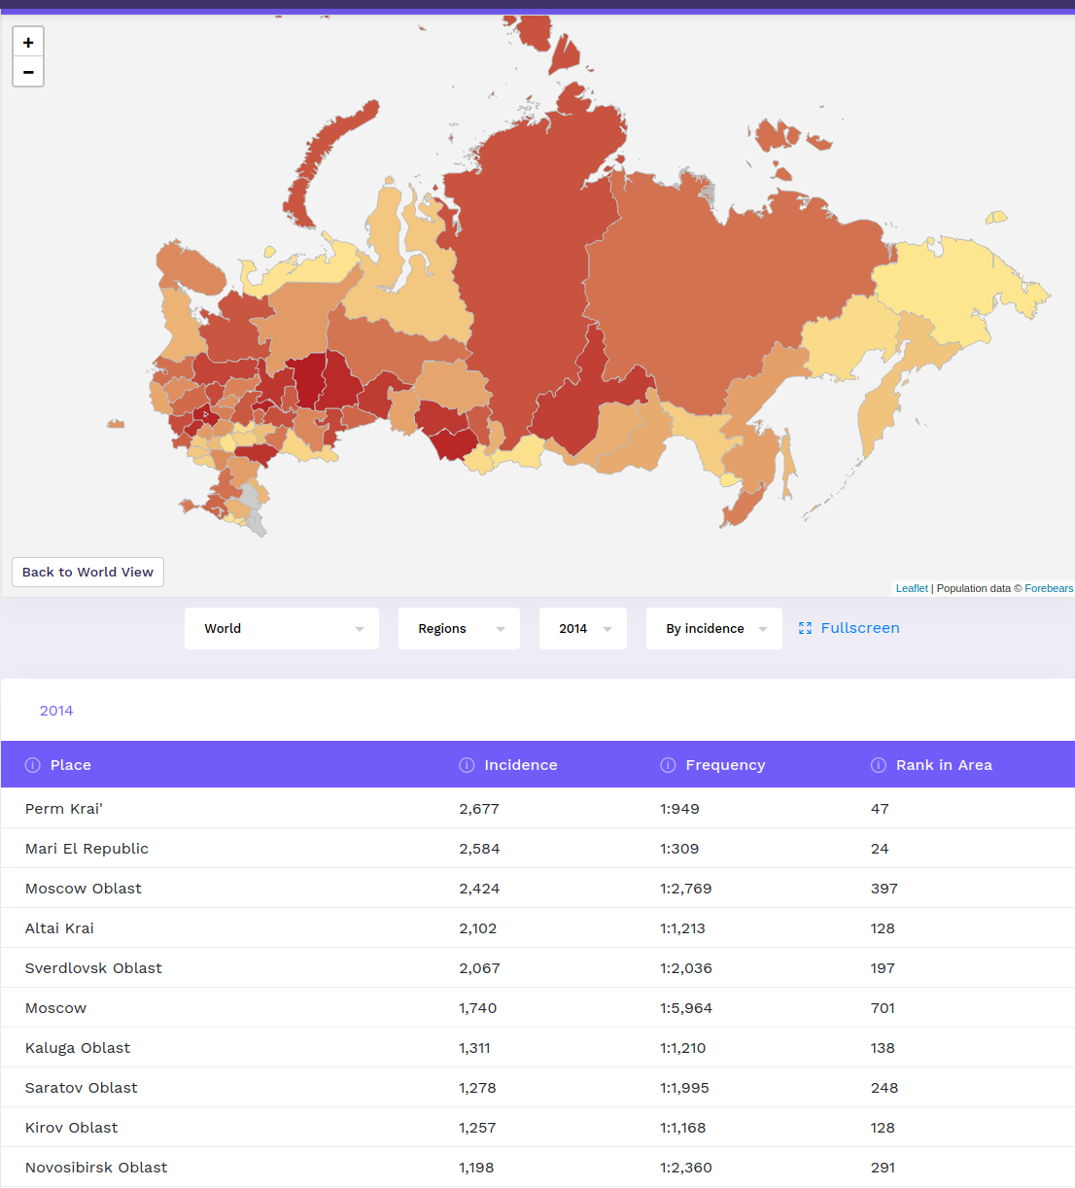Click the map zoom in plus button
Viewport: 1075px width, 1188px height.
(28, 43)
